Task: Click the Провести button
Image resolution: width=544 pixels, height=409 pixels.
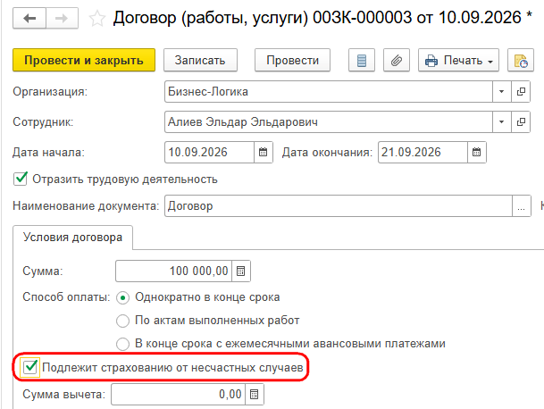Action: click(x=292, y=61)
